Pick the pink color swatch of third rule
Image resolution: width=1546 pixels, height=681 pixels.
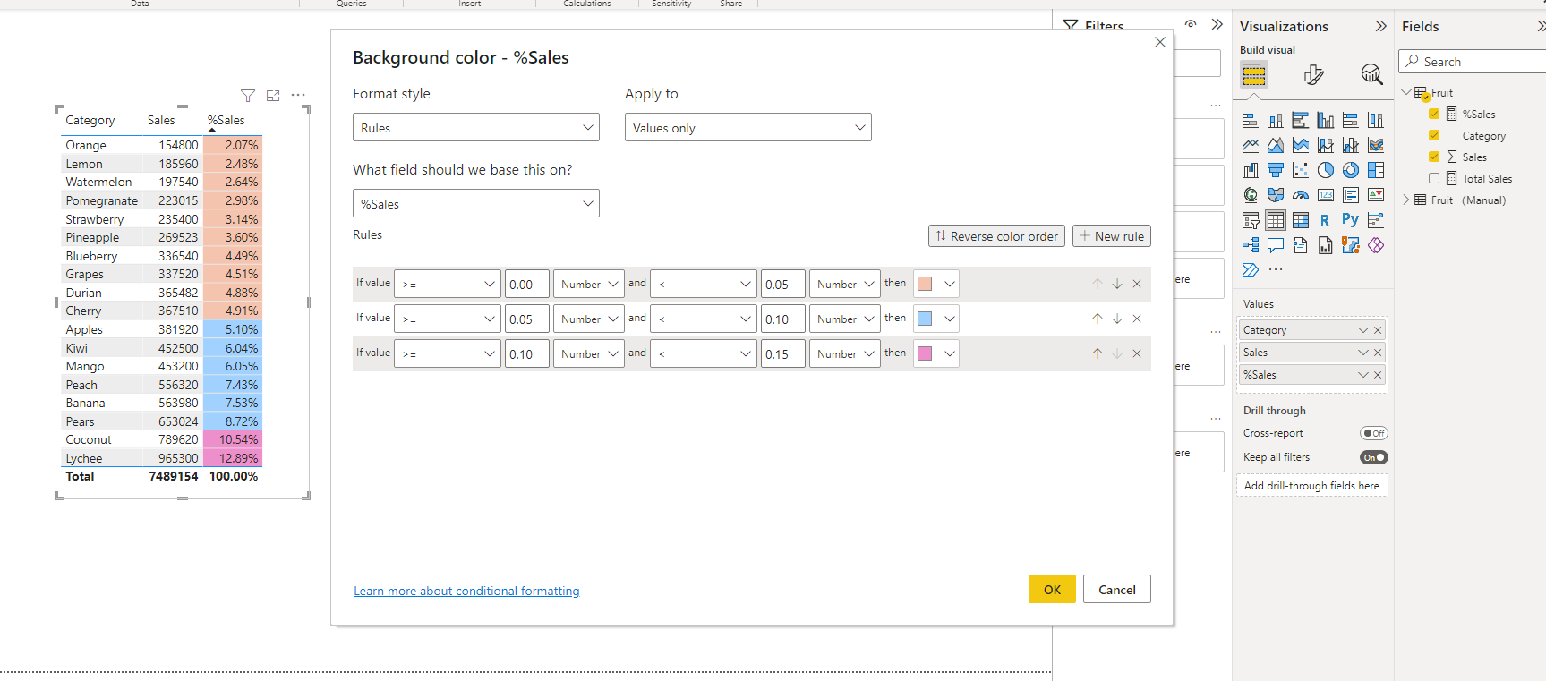pos(925,353)
